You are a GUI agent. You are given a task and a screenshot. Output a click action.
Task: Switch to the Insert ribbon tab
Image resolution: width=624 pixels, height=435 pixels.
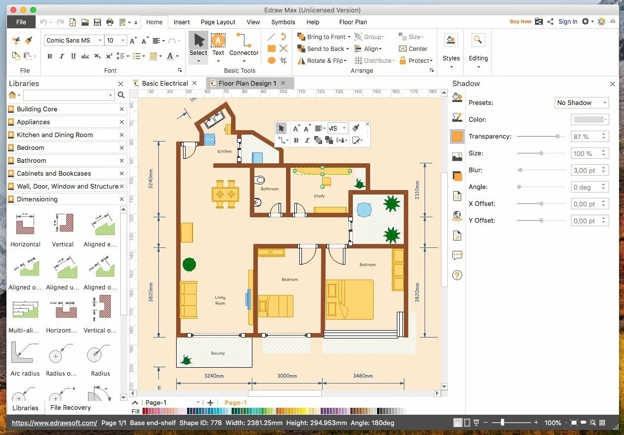(182, 22)
